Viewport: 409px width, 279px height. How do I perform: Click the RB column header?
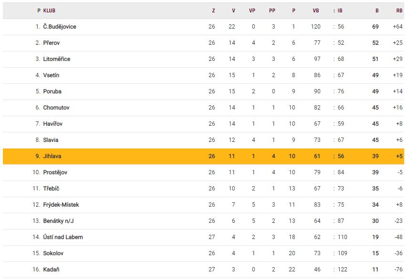(x=399, y=10)
